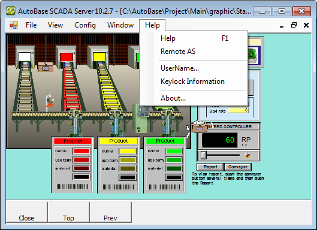Click the speed display showing 60
The height and width of the screenshot is (230, 317).
pyautogui.click(x=219, y=140)
